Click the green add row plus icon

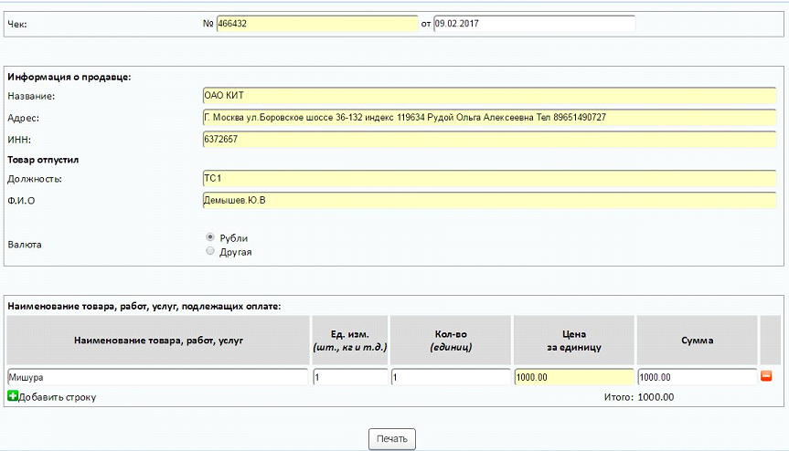(x=13, y=396)
